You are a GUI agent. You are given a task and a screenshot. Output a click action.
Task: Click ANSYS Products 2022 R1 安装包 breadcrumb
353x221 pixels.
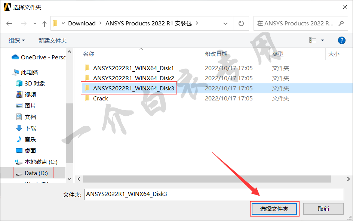click(x=148, y=24)
